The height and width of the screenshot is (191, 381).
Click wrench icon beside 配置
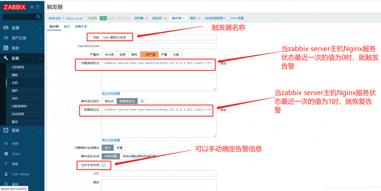6,58
